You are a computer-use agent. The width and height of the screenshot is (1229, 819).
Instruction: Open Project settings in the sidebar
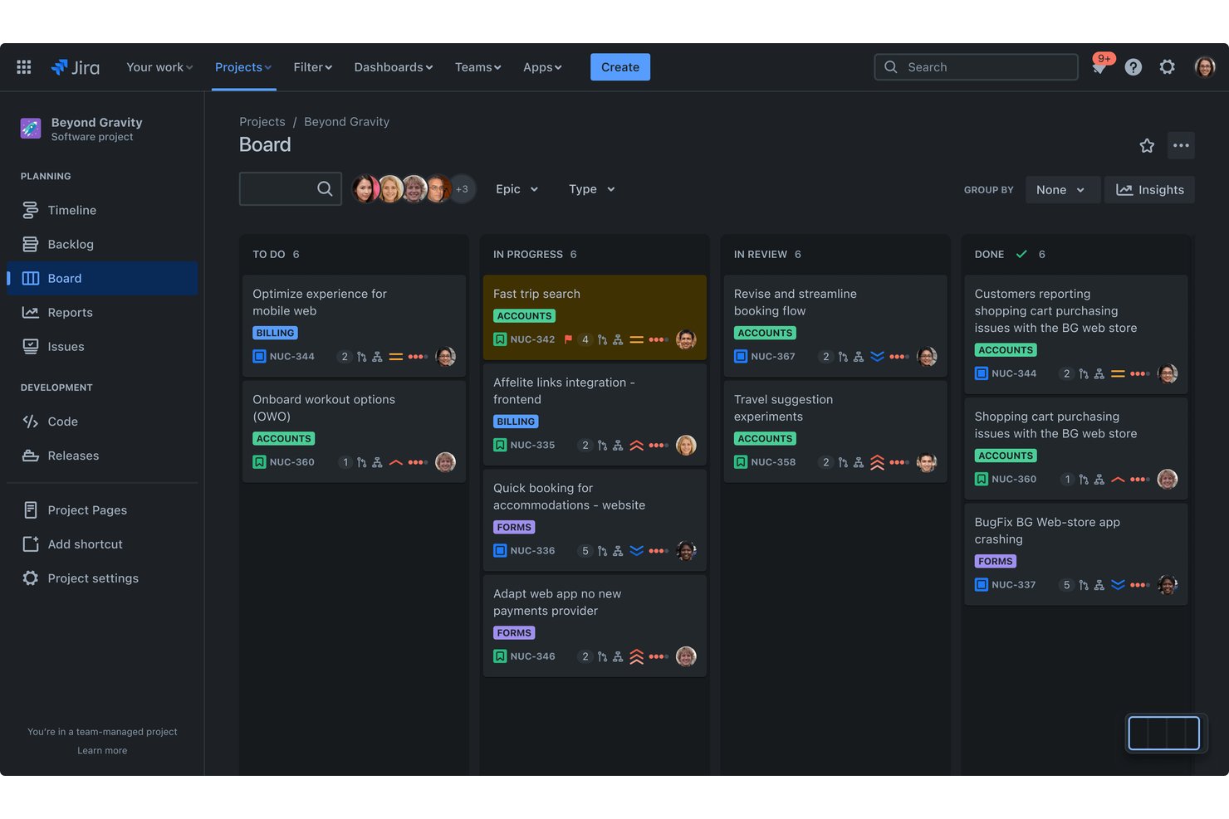[102, 578]
